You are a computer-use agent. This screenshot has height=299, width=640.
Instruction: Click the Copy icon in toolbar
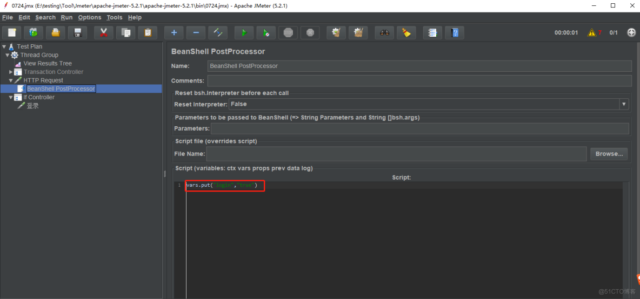[126, 32]
